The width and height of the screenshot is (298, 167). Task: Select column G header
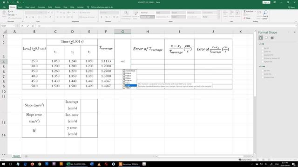(x=122, y=32)
